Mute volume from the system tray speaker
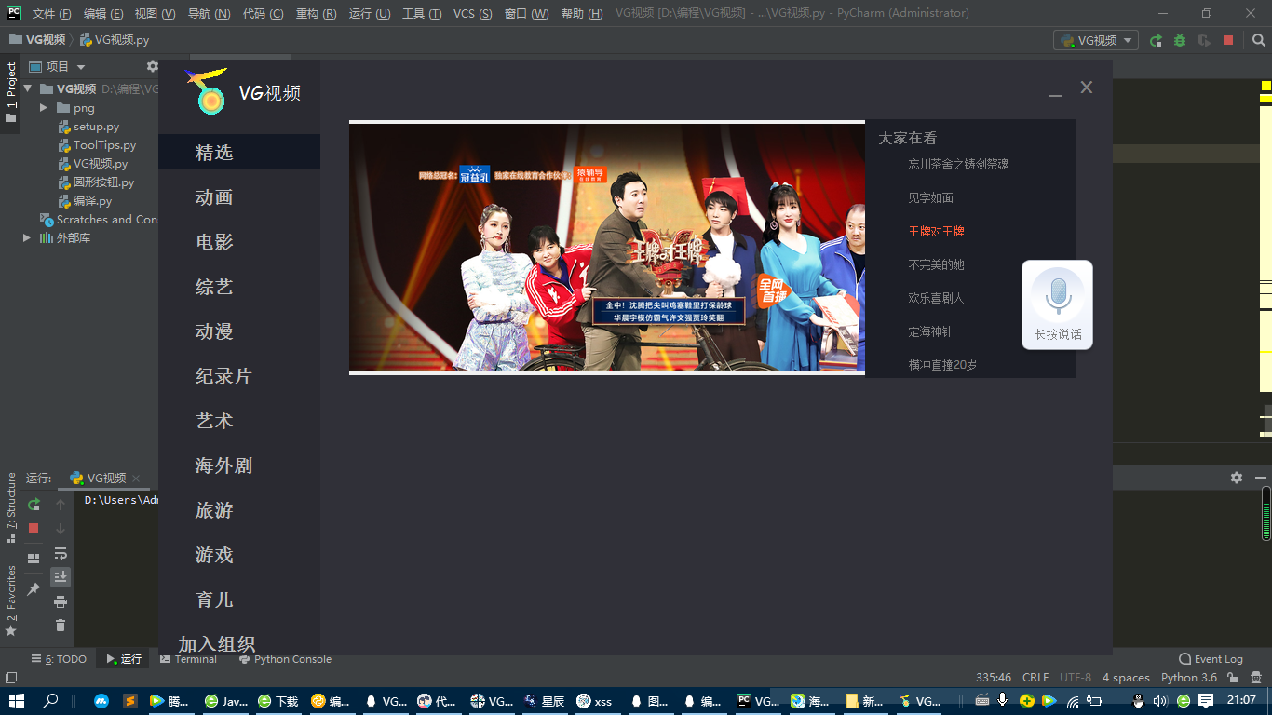The width and height of the screenshot is (1272, 715). click(x=1160, y=700)
